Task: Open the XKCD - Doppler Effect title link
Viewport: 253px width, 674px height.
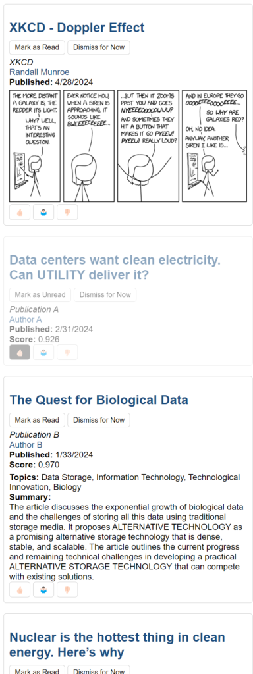Action: click(77, 28)
